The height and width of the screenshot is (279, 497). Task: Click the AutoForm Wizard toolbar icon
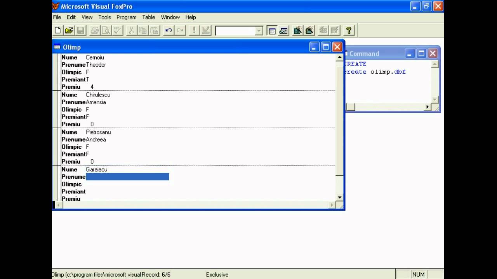(323, 31)
